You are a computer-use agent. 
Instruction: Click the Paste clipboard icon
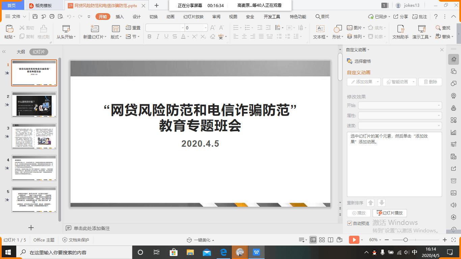pyautogui.click(x=9, y=29)
